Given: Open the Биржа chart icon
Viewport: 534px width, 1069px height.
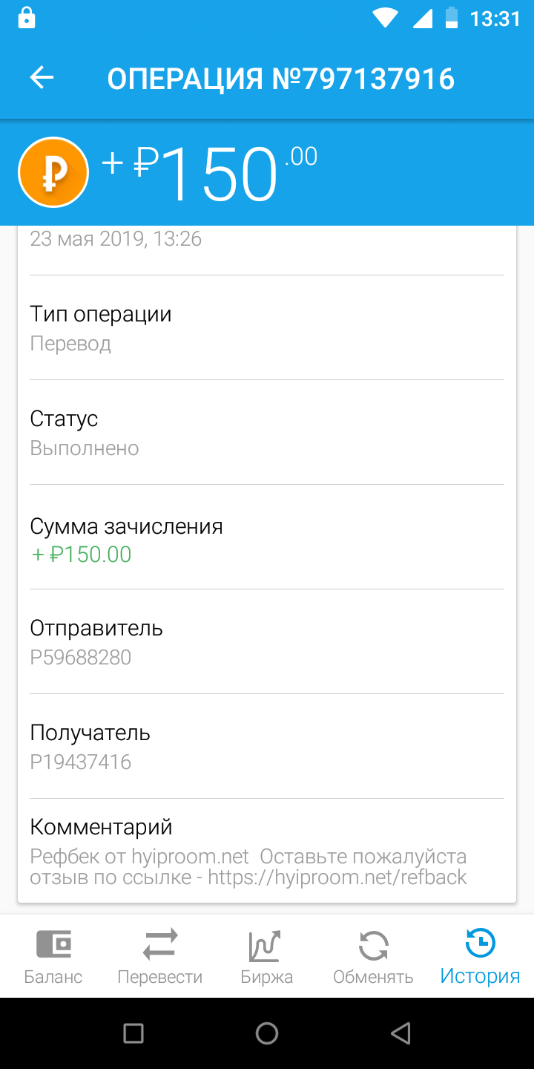Looking at the screenshot, I should (x=266, y=944).
